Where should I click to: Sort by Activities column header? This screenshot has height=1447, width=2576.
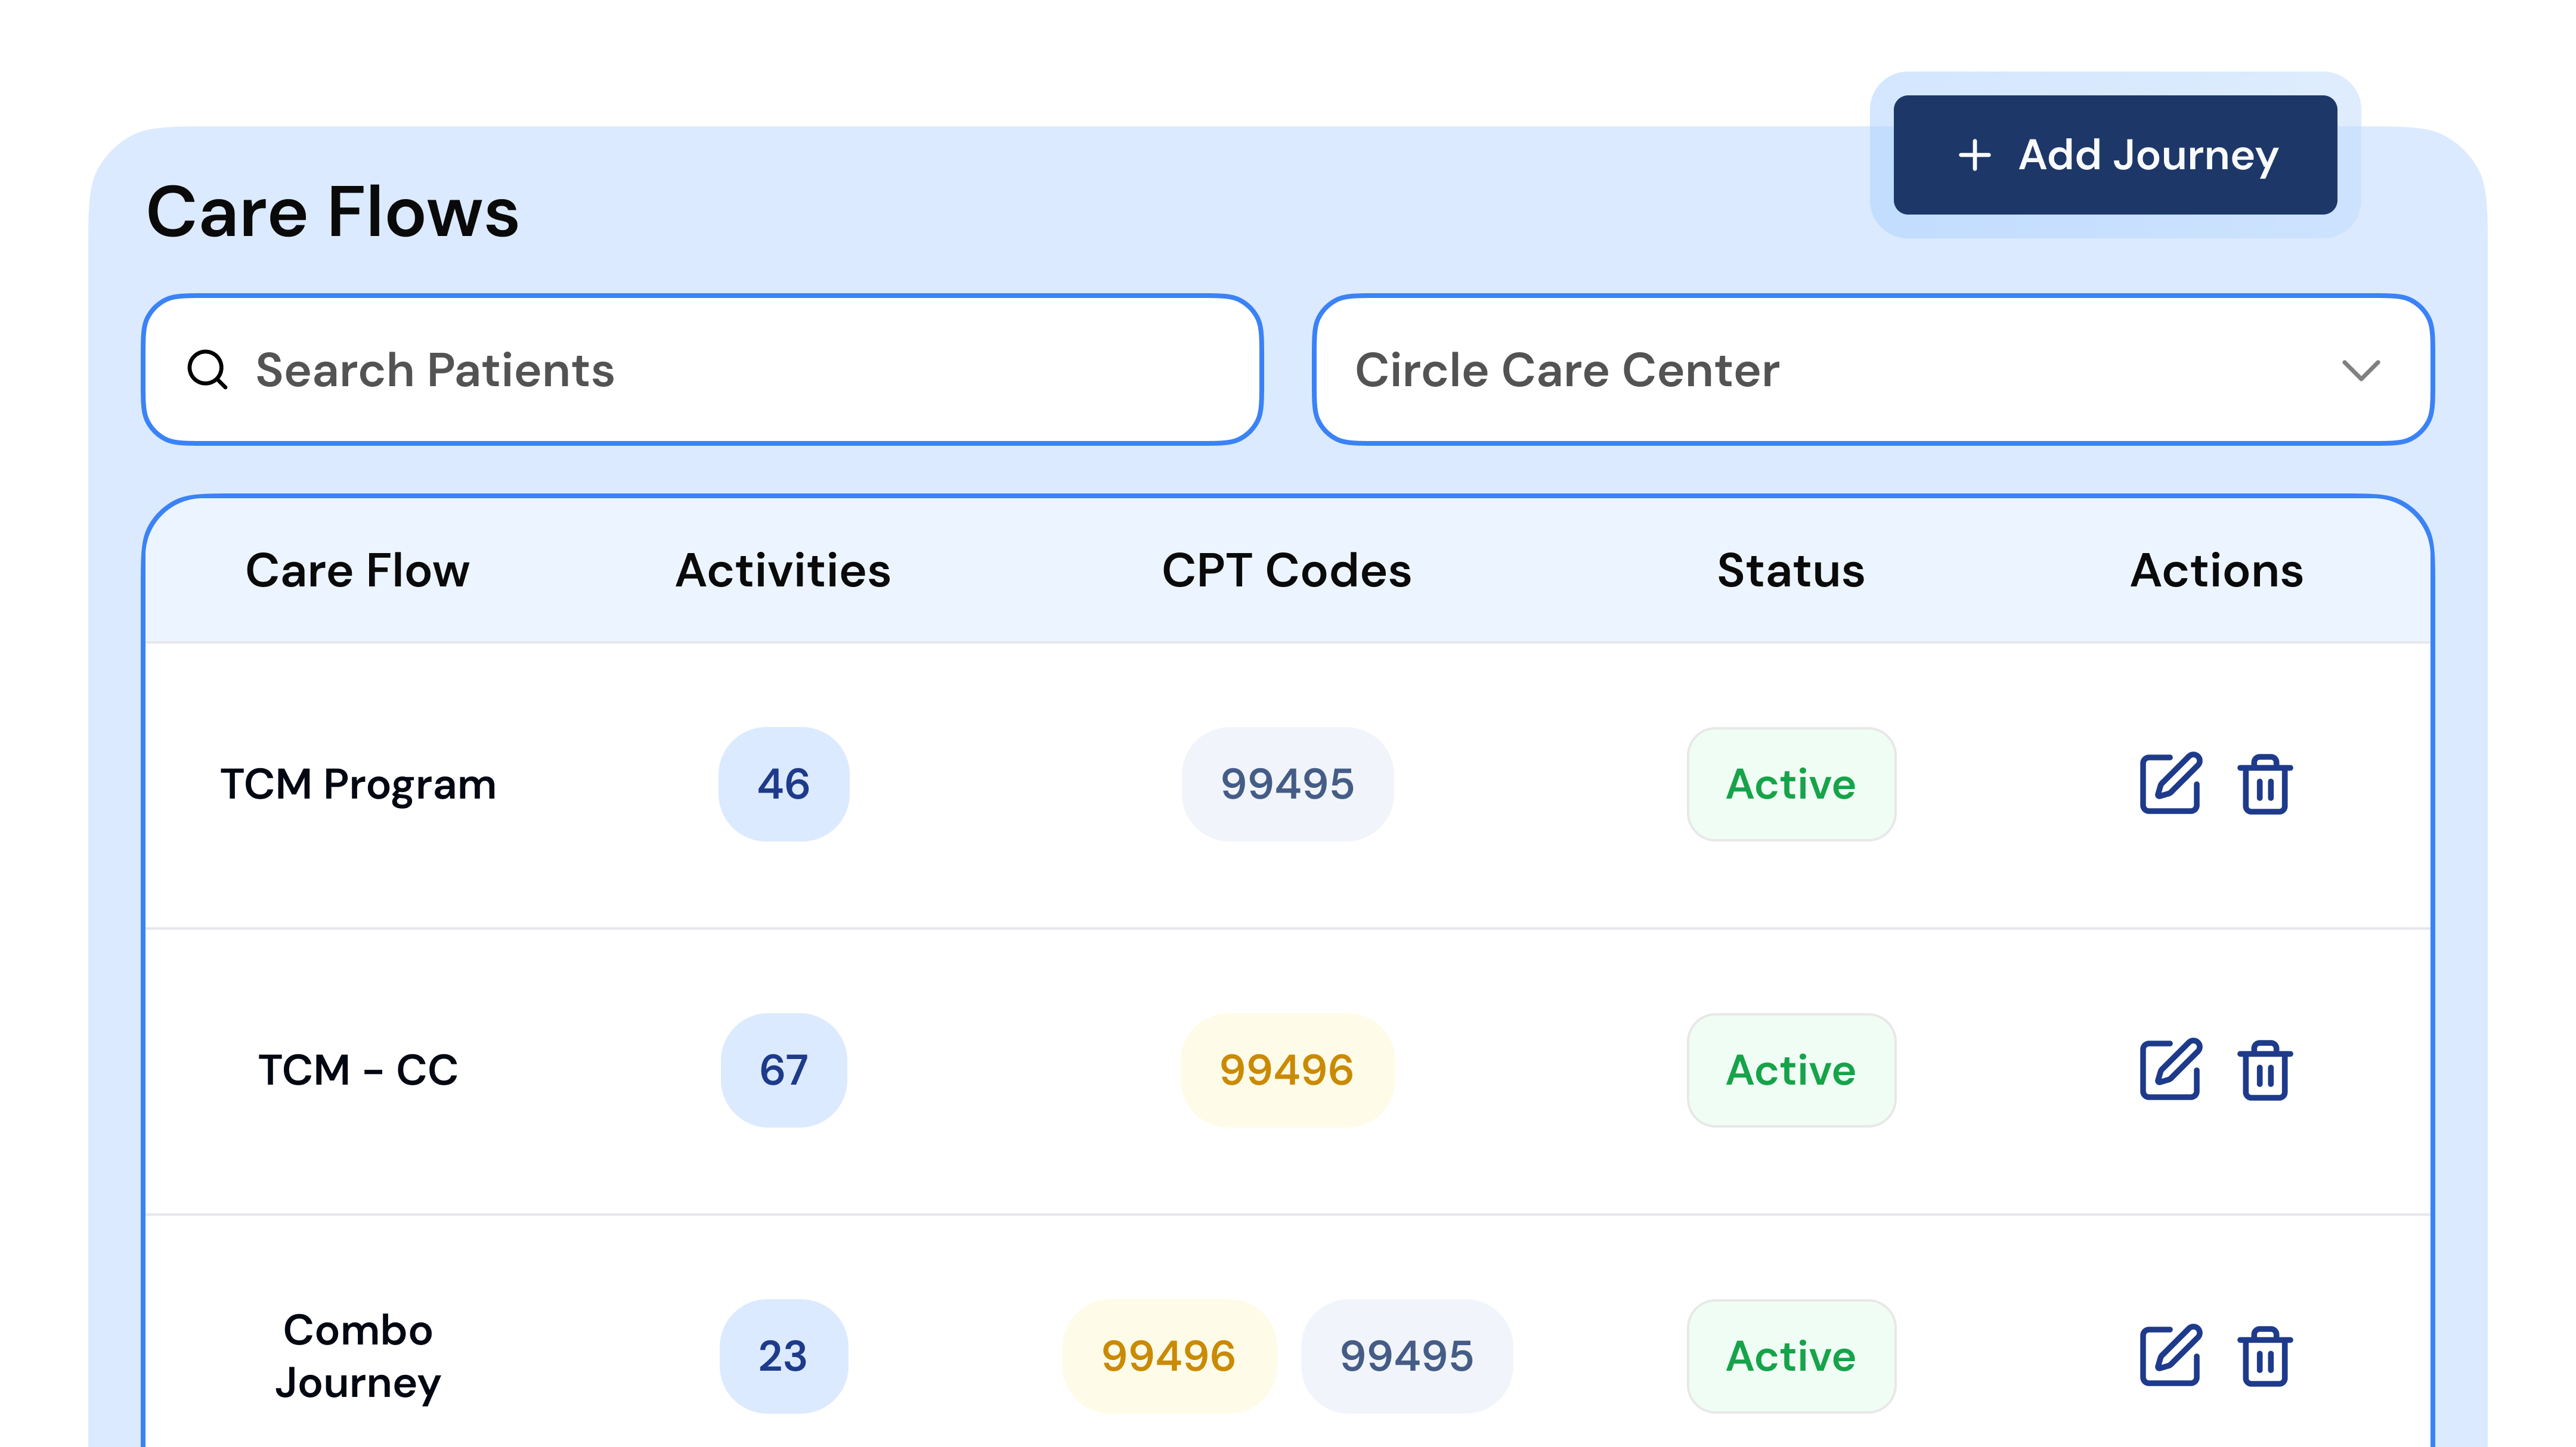783,570
